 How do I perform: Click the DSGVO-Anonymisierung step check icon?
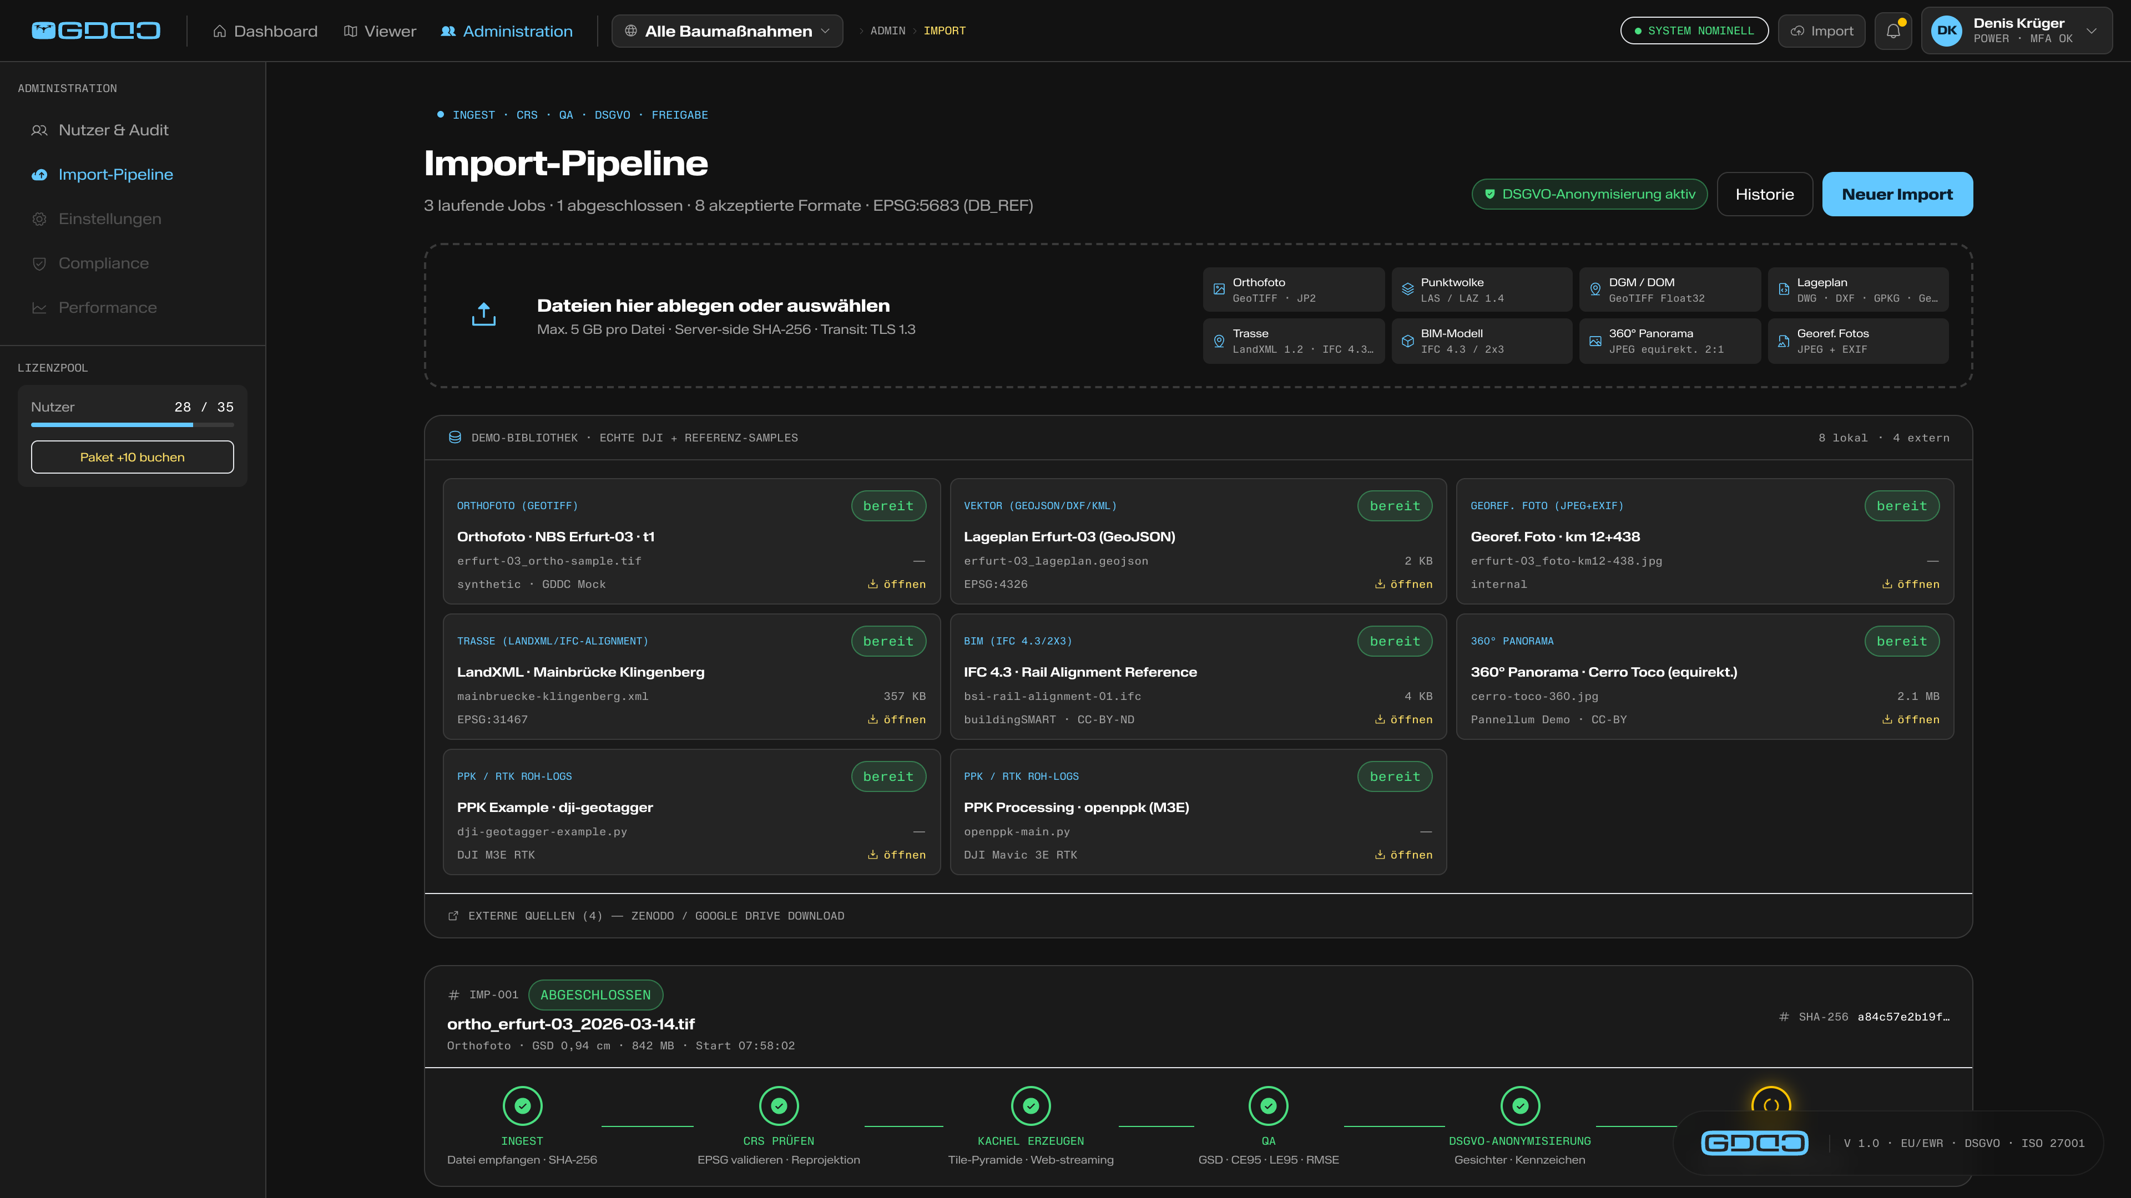(1521, 1105)
